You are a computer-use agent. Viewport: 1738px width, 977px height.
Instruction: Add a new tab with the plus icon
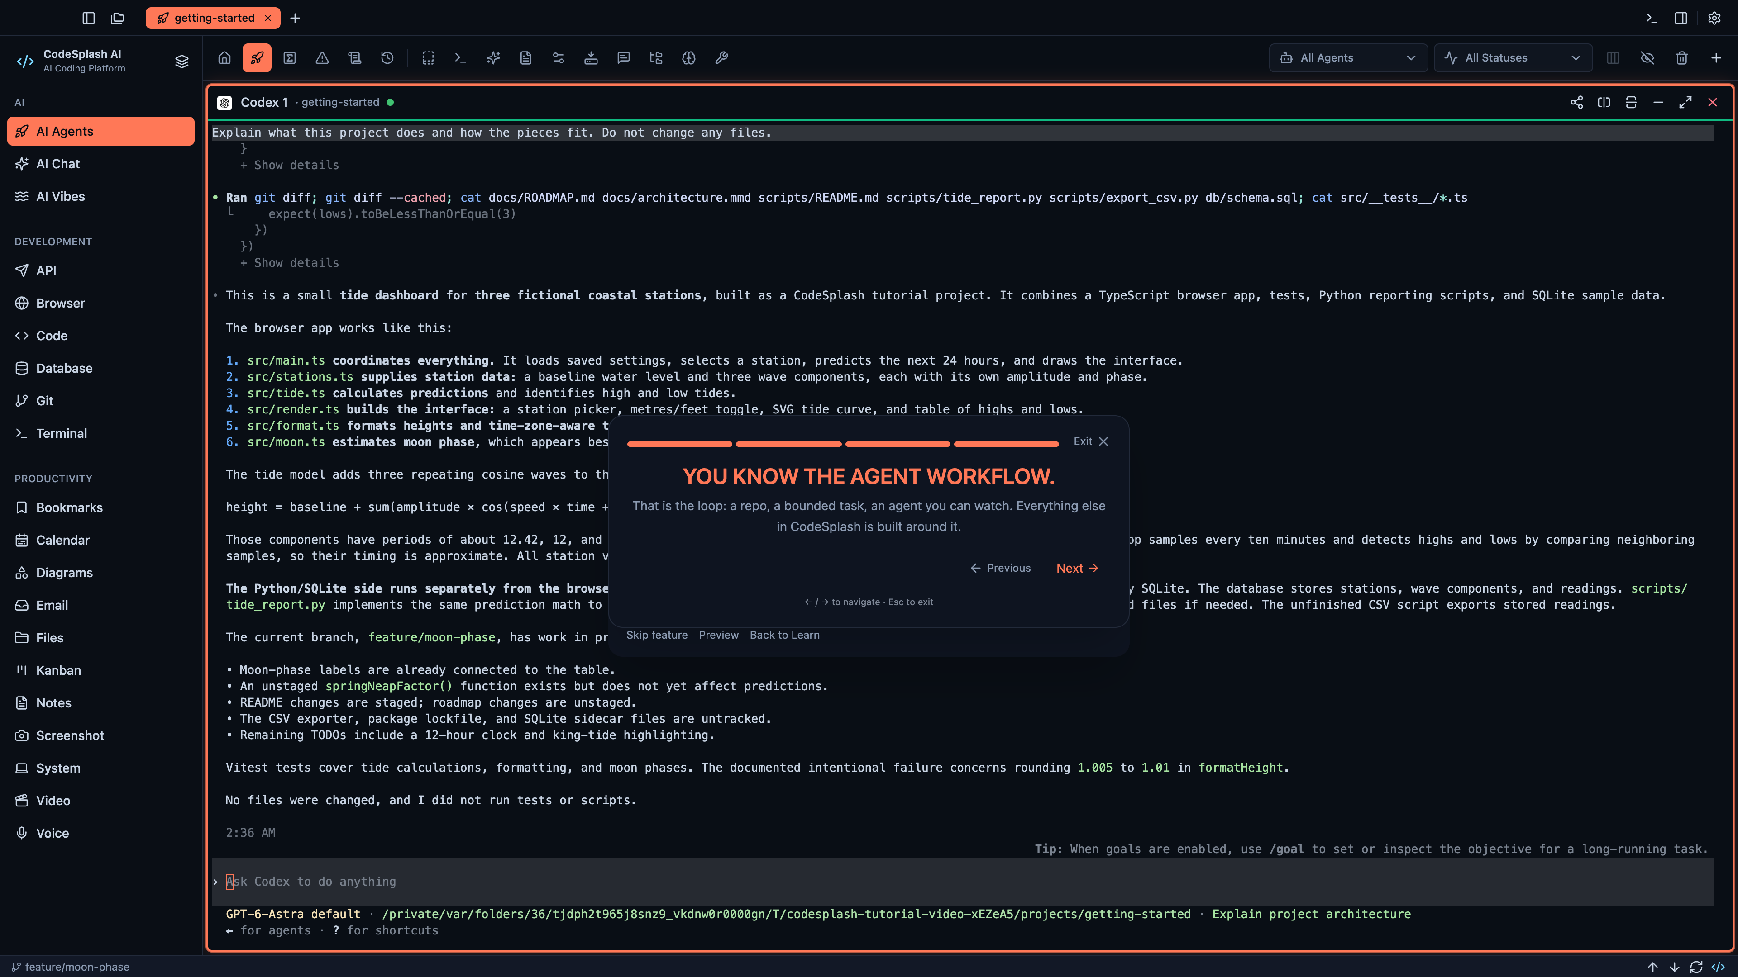click(x=295, y=18)
